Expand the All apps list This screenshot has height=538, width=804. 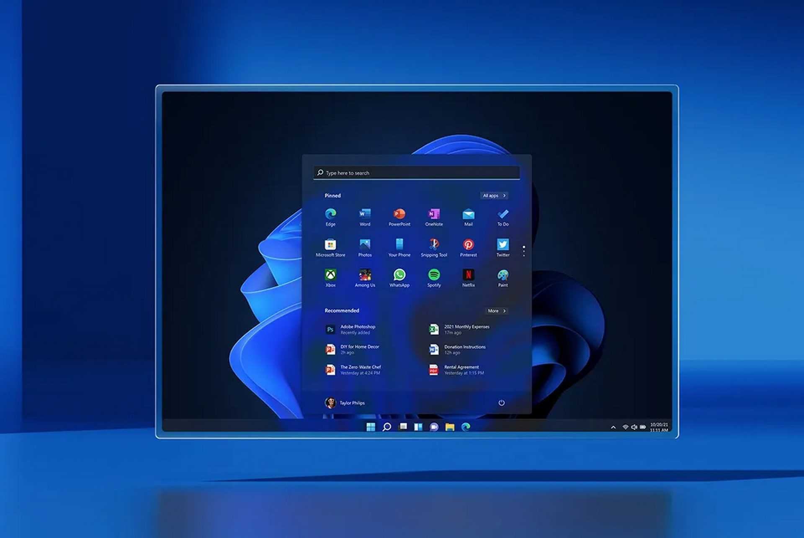(494, 195)
